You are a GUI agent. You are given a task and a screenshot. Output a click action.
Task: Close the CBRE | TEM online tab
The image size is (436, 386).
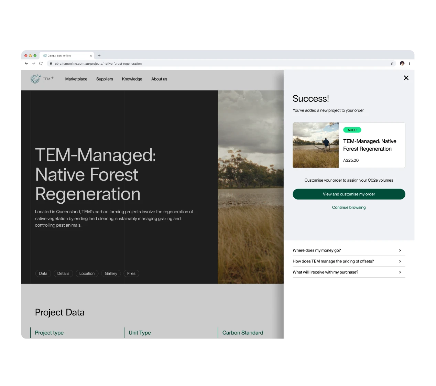(x=91, y=56)
